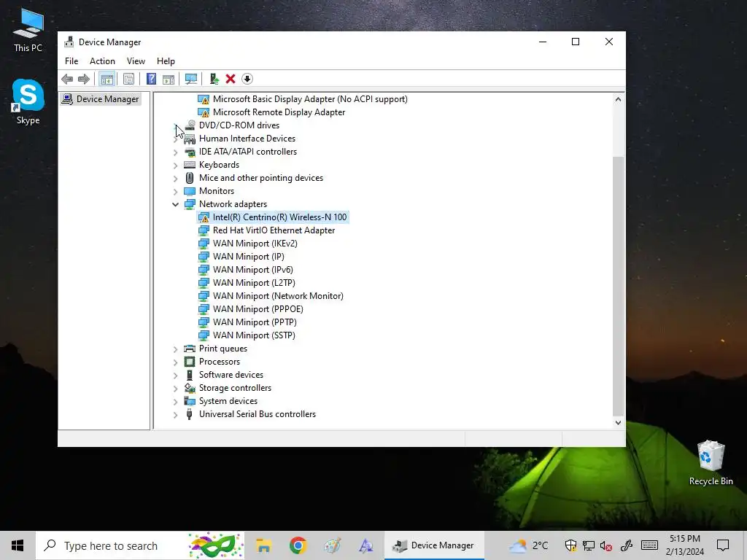The width and height of the screenshot is (747, 560).
Task: Select the DVD/CD-ROM drives category
Action: click(239, 125)
